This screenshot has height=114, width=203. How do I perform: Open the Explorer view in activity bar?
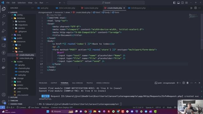[3, 9]
